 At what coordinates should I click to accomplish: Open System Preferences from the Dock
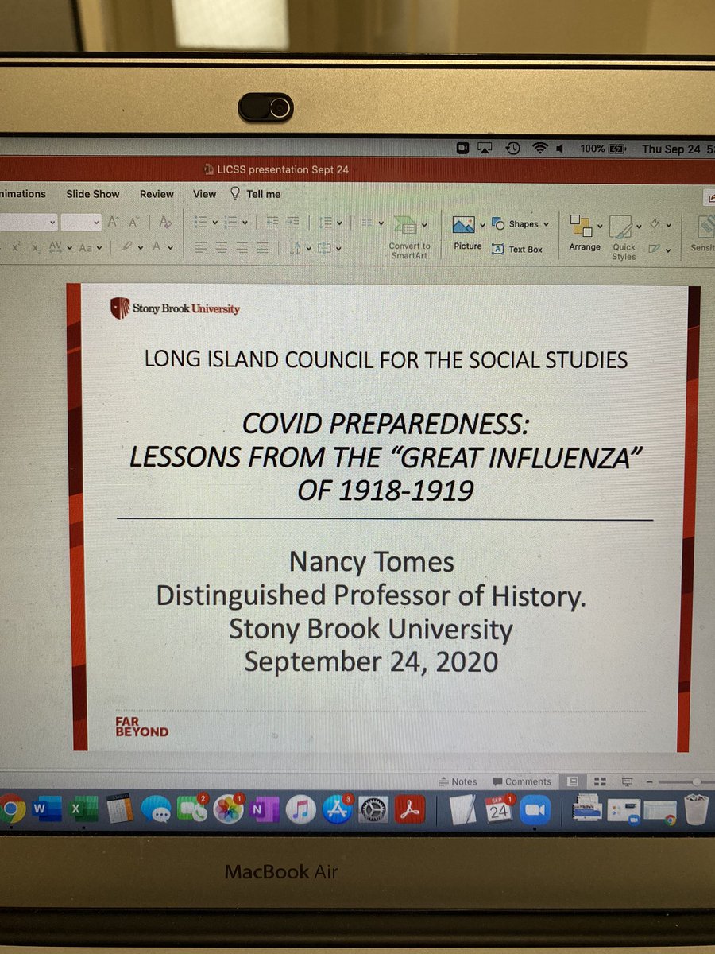pyautogui.click(x=373, y=809)
